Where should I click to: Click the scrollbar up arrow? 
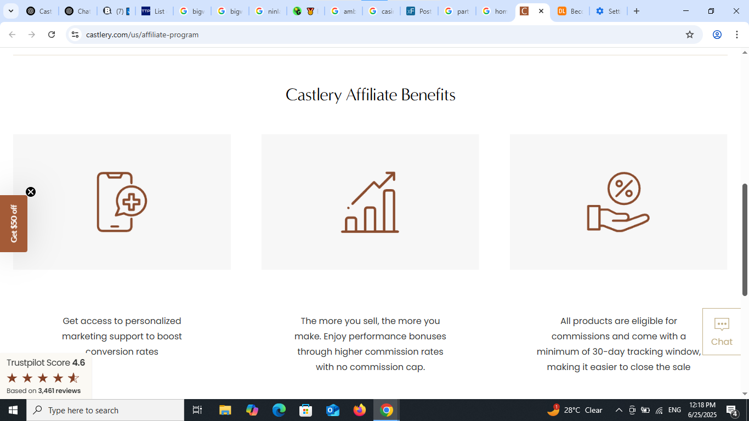tap(745, 53)
